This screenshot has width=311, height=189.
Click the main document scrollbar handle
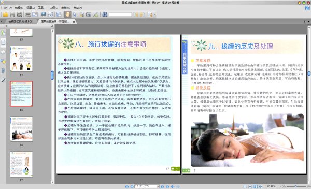(x=309, y=74)
